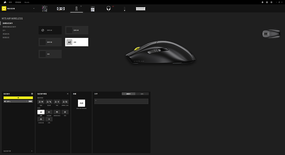Open the key assignments sidebar section

(x=8, y=23)
